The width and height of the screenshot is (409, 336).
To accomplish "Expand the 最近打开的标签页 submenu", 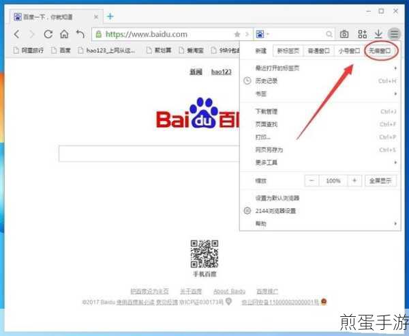I will point(395,68).
